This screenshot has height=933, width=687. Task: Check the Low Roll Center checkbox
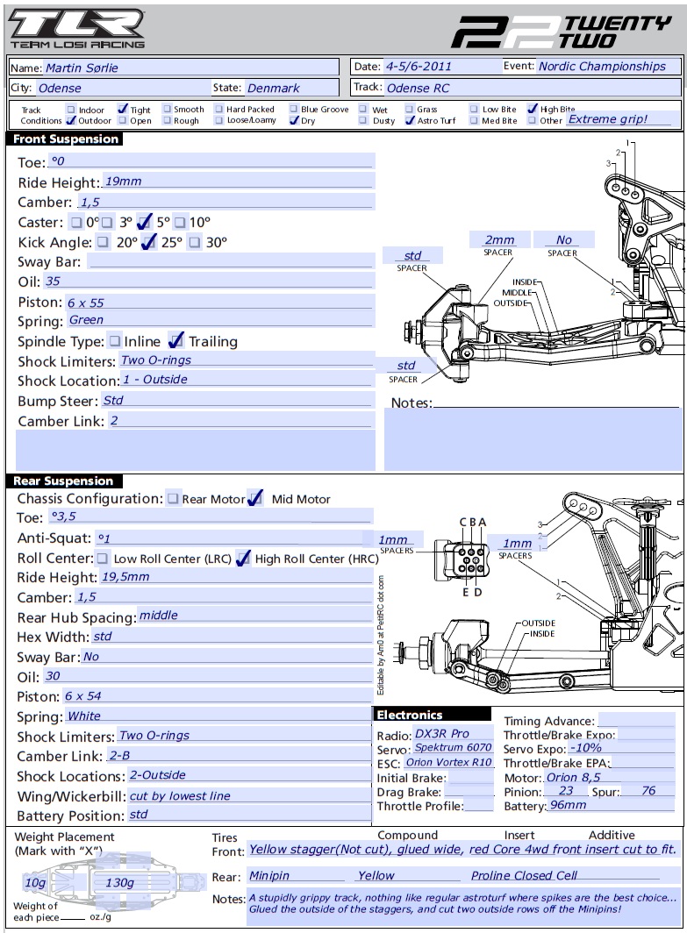point(103,558)
